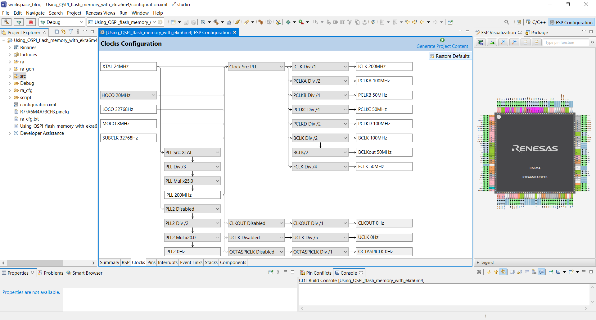The height and width of the screenshot is (320, 596).
Task: Switch to the FSP Configuration perspective
Action: pos(571,22)
